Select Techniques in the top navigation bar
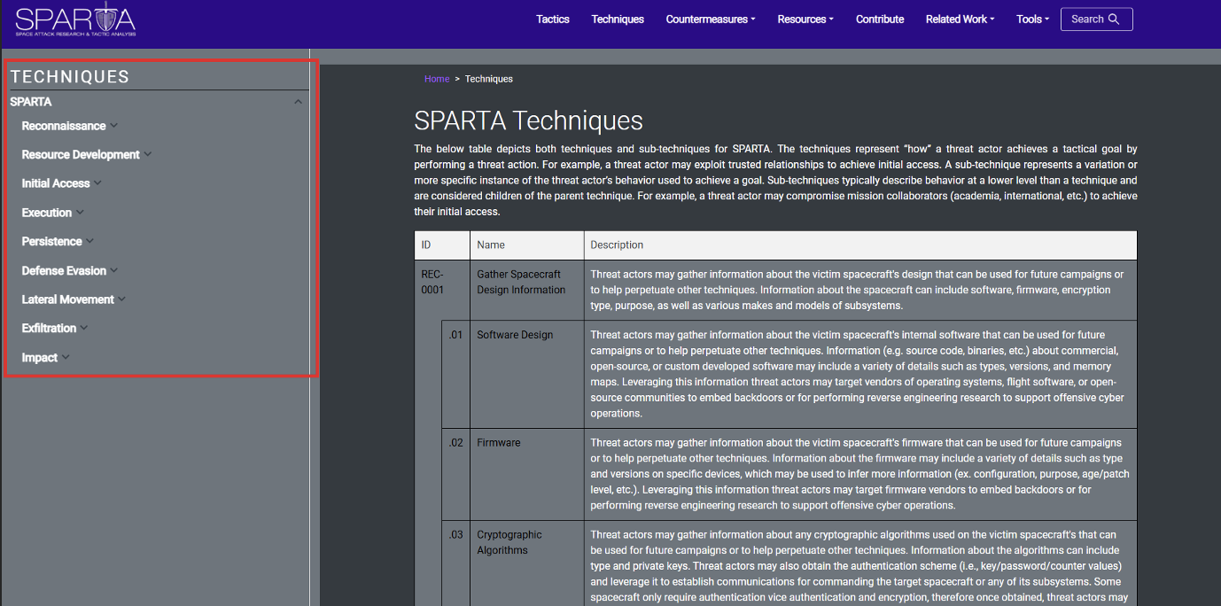This screenshot has height=606, width=1221. (x=618, y=19)
